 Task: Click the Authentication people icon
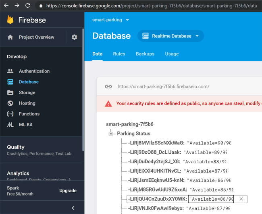10,71
